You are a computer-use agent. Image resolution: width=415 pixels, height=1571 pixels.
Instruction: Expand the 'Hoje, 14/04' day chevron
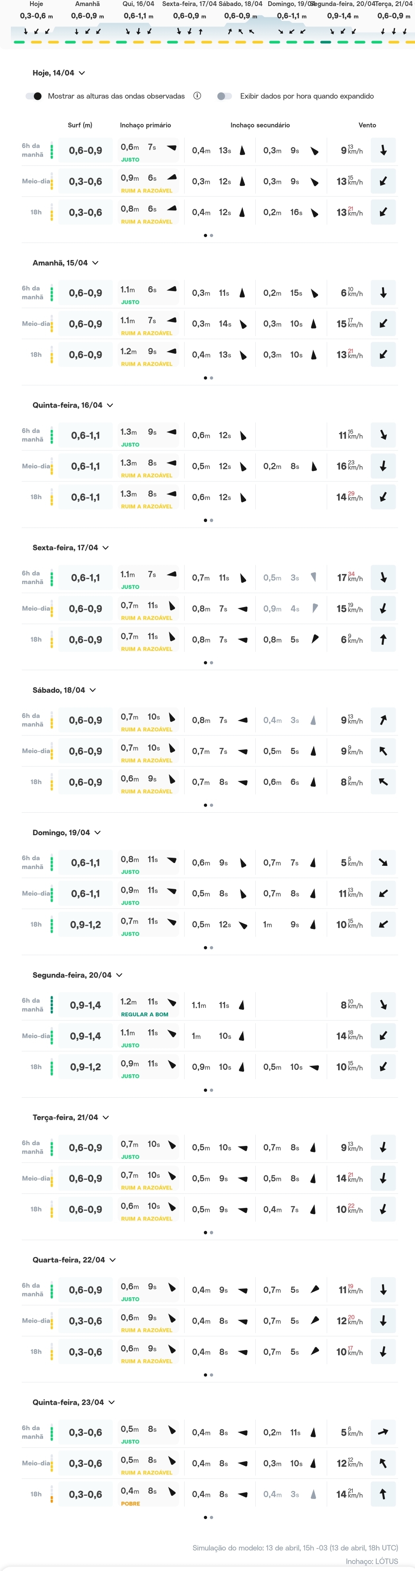(82, 73)
